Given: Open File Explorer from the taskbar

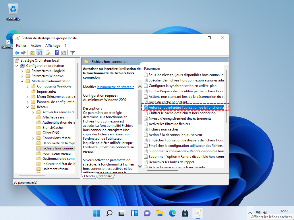Looking at the screenshot, I should pyautogui.click(x=160, y=213).
